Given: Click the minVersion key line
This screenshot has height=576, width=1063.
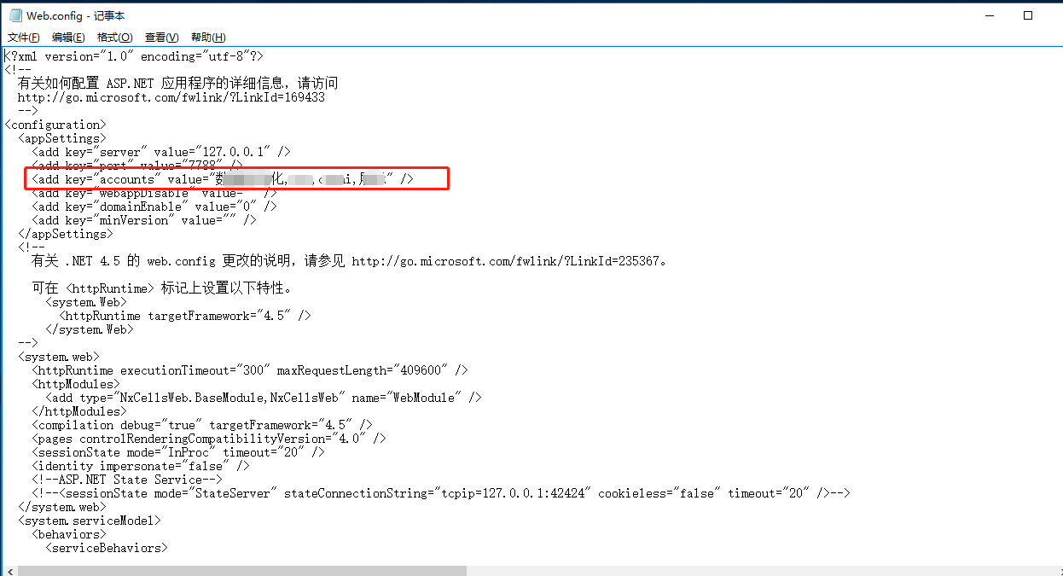Looking at the screenshot, I should pos(143,220).
